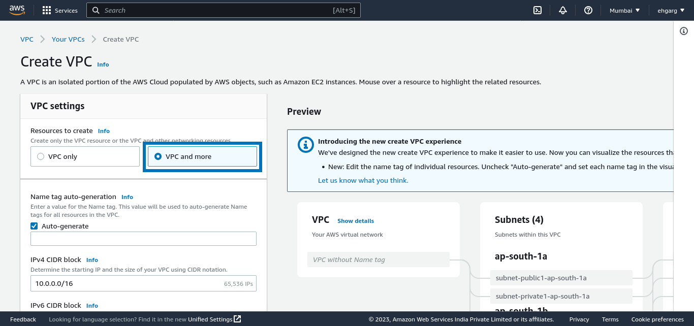Click VPC without Name tag box

pyautogui.click(x=378, y=259)
